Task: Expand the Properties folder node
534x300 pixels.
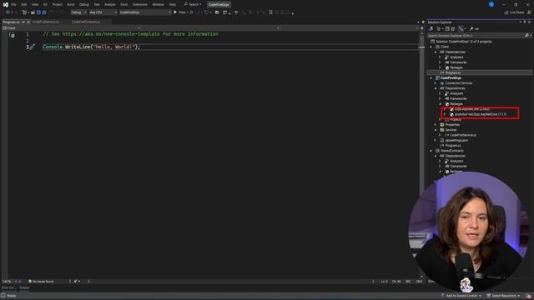Action: [436, 125]
